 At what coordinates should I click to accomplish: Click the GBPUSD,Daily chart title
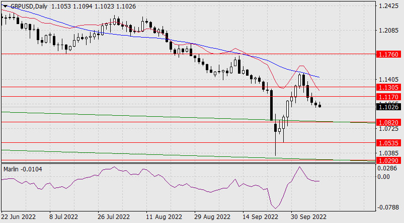point(29,7)
